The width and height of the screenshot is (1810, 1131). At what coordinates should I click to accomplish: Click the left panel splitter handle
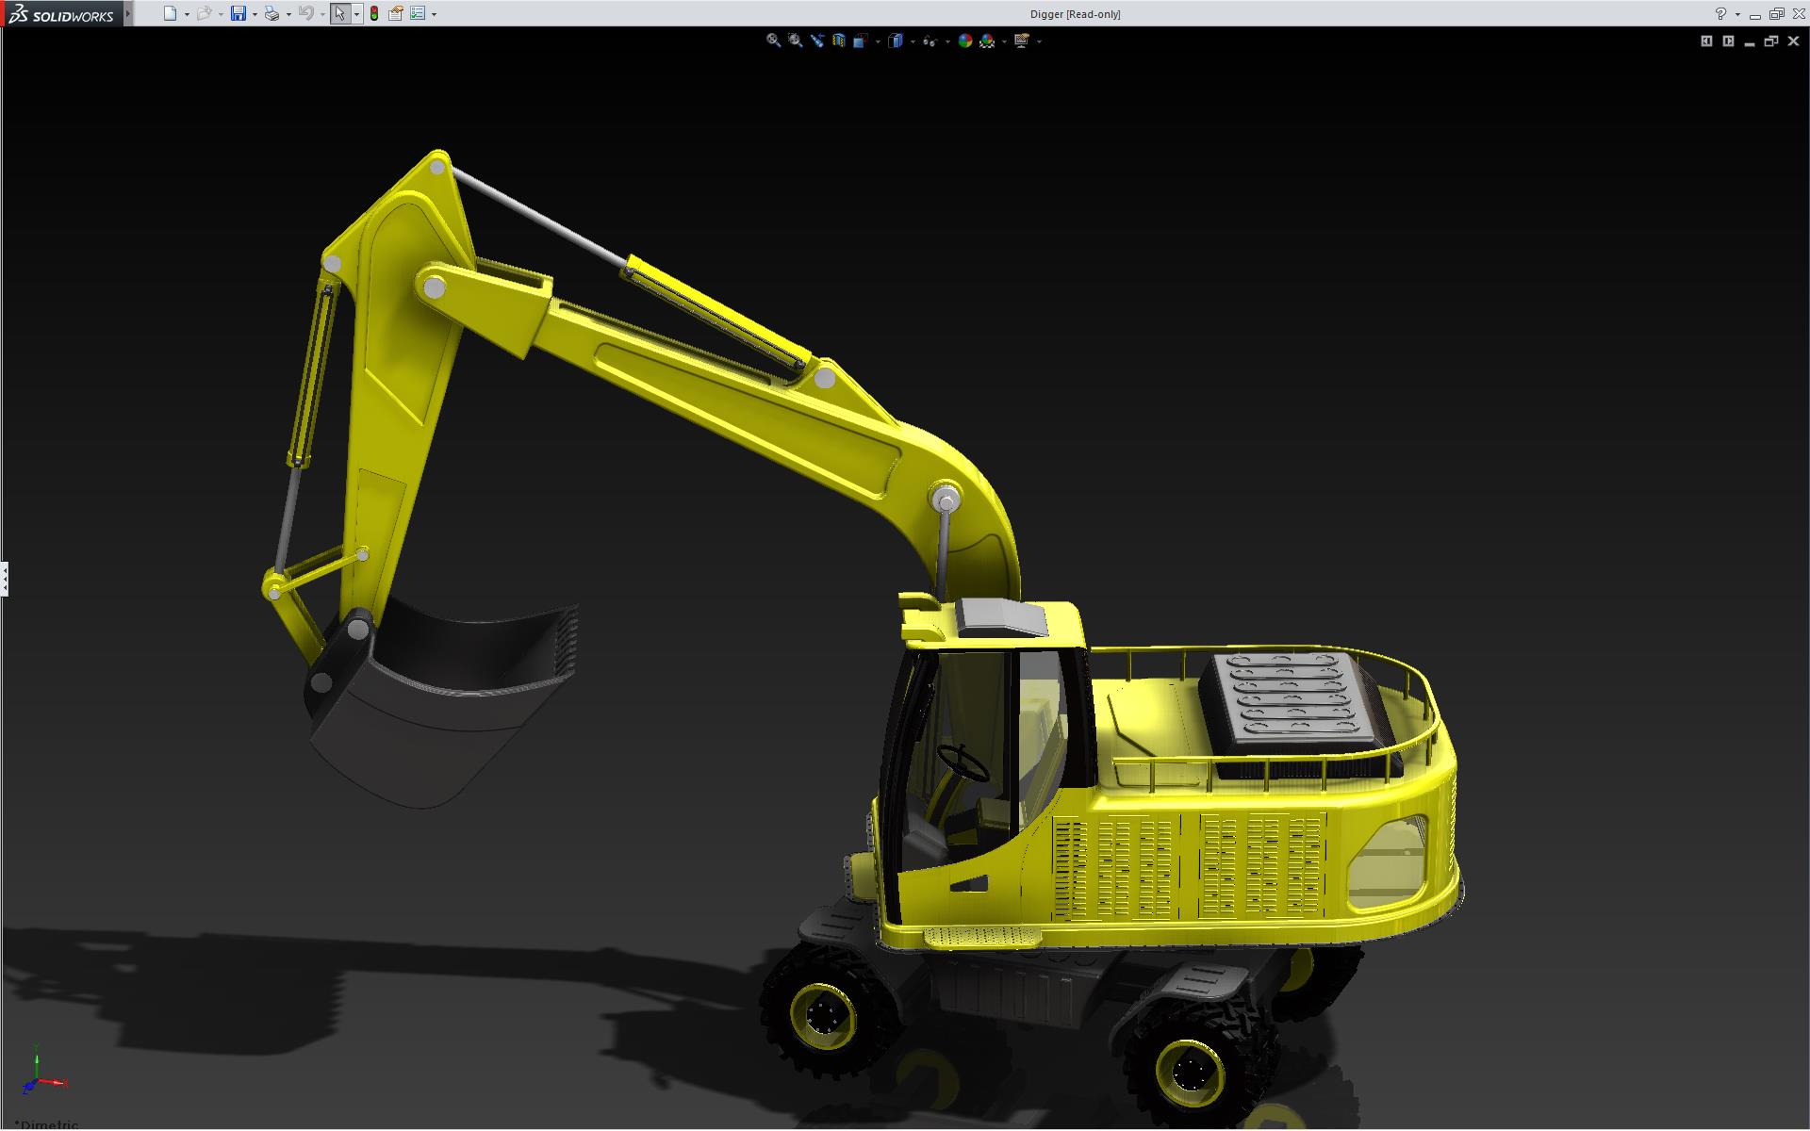(4, 578)
